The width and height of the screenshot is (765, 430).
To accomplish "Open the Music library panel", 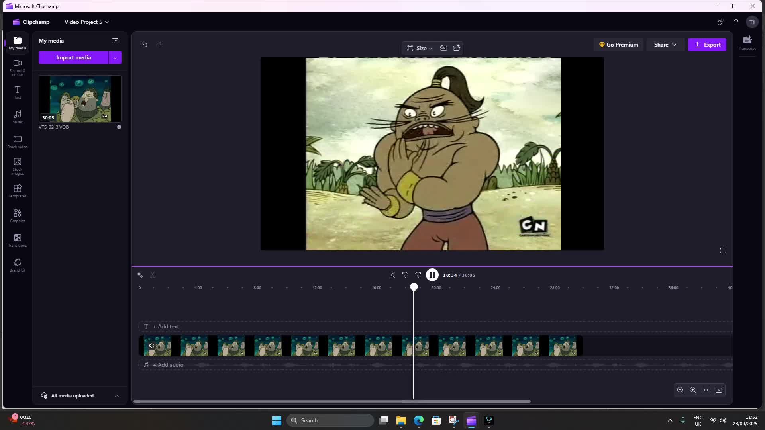I will [x=17, y=117].
